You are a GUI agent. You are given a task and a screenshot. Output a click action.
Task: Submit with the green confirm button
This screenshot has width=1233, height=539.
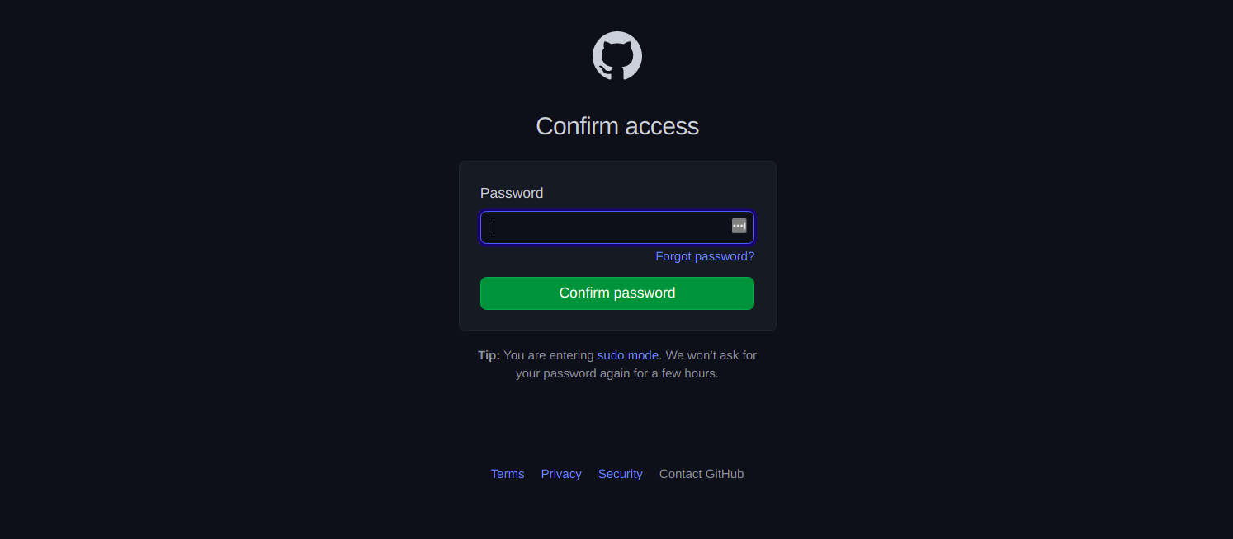pos(617,293)
